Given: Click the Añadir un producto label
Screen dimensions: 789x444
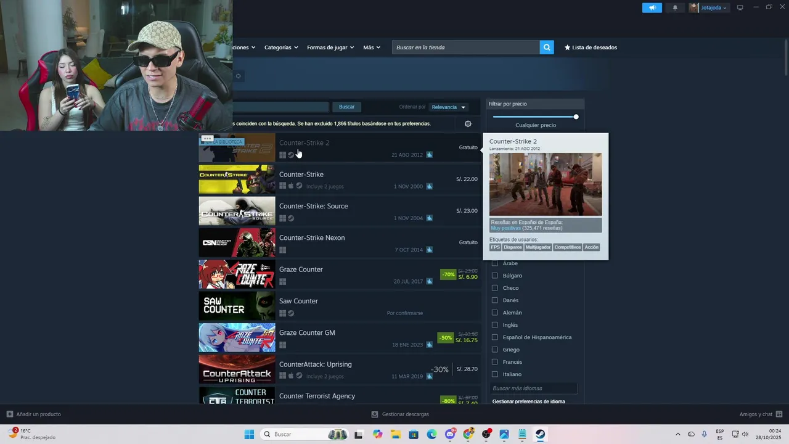Looking at the screenshot, I should tap(39, 414).
